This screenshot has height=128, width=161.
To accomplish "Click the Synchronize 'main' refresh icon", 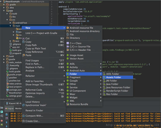I will [24, 105].
